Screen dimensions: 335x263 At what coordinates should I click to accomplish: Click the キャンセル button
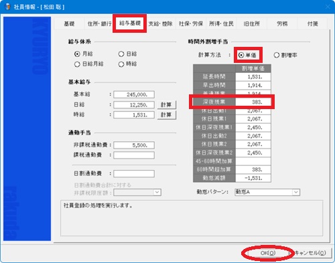click(311, 253)
